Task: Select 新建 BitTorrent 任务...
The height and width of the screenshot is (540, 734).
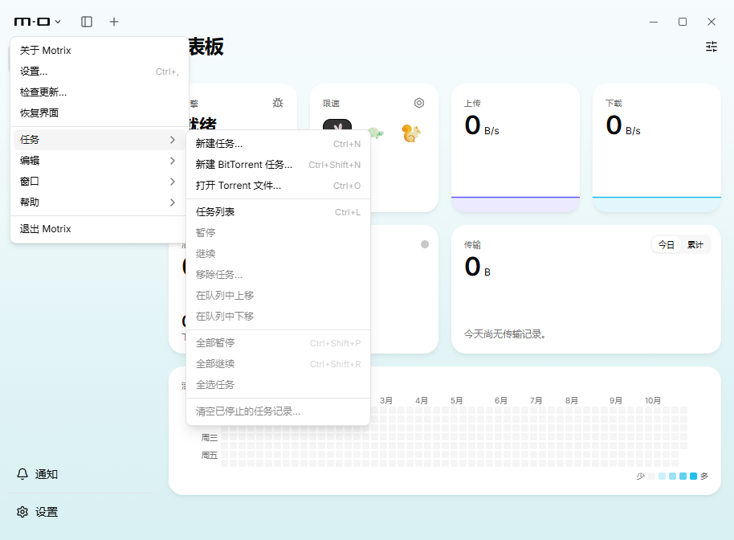Action: tap(278, 165)
